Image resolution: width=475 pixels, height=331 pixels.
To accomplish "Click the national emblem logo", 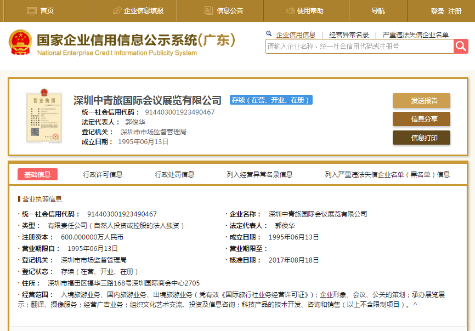I will (20, 42).
